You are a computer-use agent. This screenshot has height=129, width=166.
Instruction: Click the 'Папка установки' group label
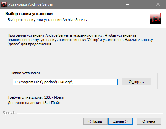point(25,73)
